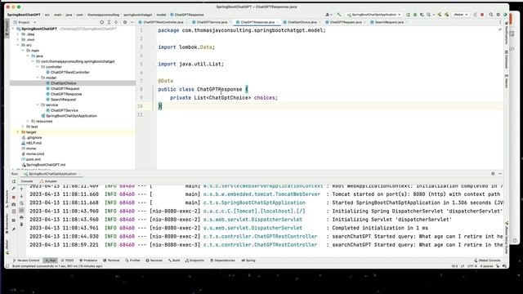
Task: Open the TODO tool window
Action: tap(67, 261)
